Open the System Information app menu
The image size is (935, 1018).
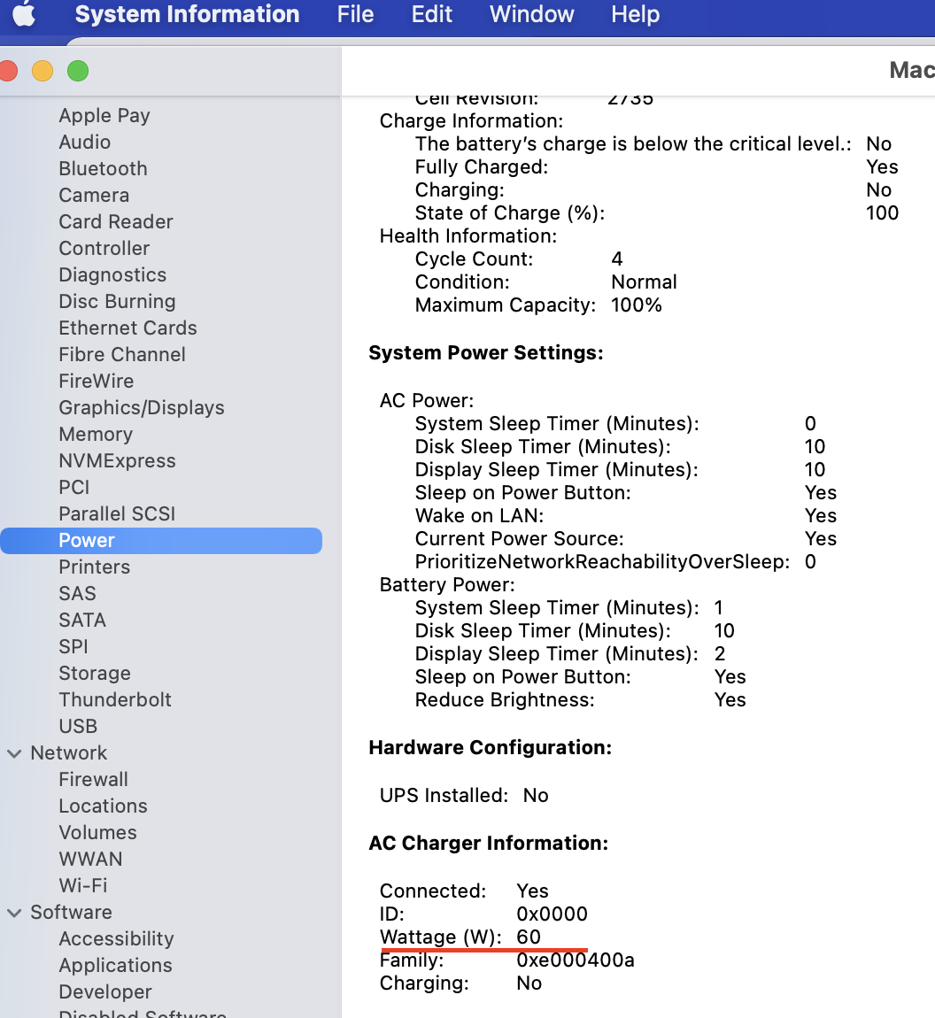pos(187,14)
